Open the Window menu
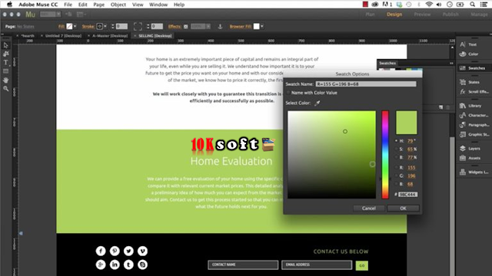This screenshot has height=276, width=492. pyautogui.click(x=158, y=5)
